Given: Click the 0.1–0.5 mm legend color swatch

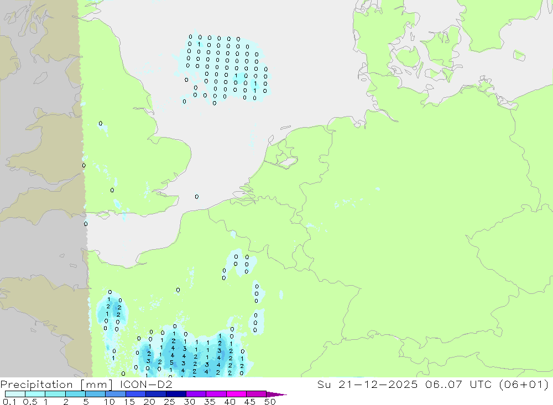Looking at the screenshot, I should (x=15, y=394).
